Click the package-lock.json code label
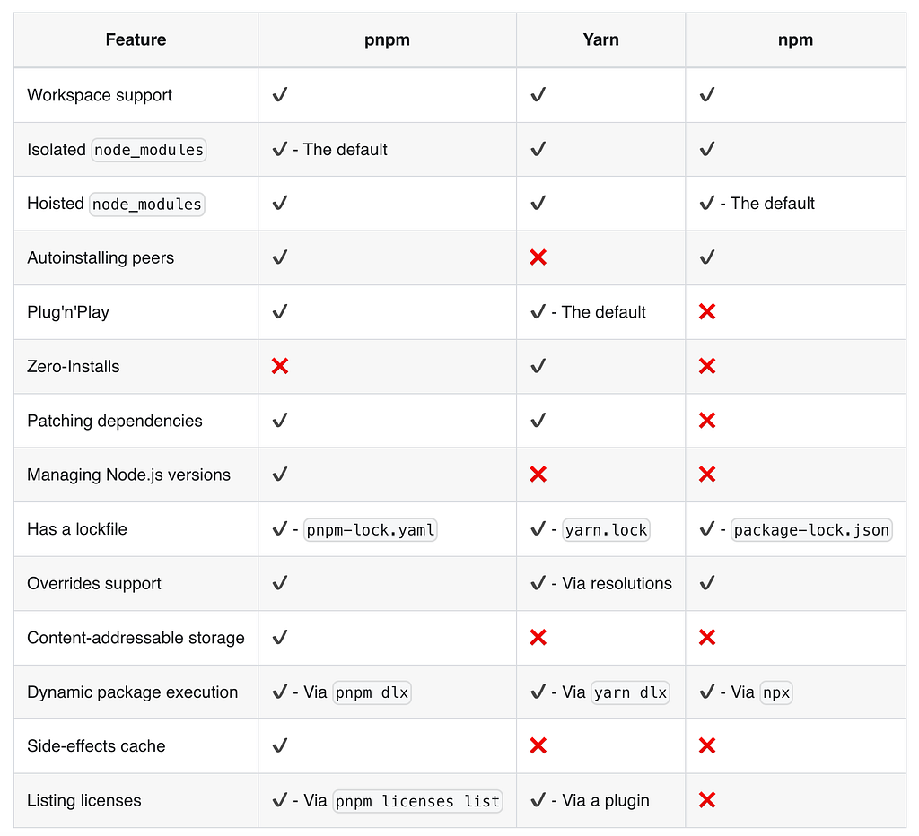Screen dimensions: 919x836 [811, 529]
